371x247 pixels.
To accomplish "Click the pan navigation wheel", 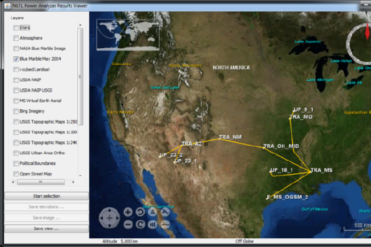I will 109,217.
